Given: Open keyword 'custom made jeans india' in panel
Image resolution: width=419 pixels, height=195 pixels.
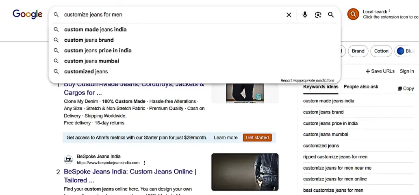Looking at the screenshot, I should tap(329, 101).
